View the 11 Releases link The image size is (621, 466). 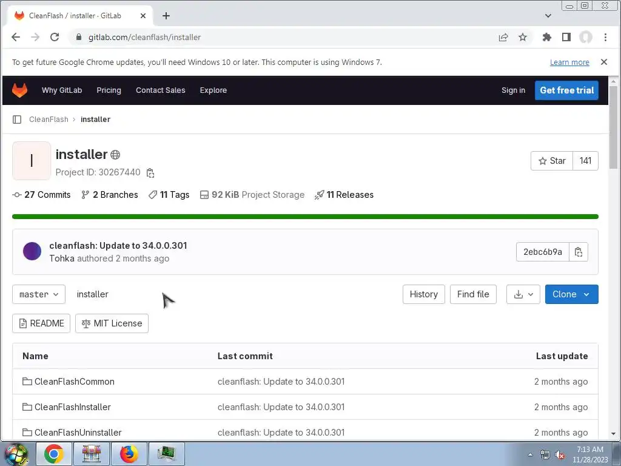344,195
